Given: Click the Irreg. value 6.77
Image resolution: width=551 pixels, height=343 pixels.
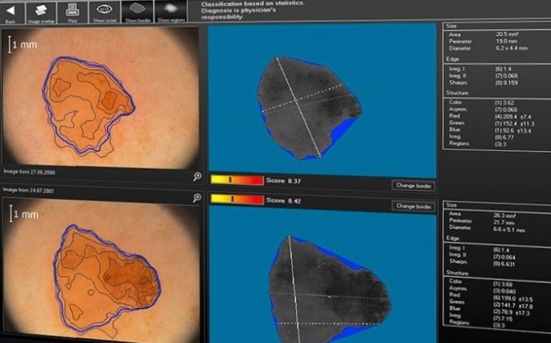Looking at the screenshot, I should [x=505, y=138].
